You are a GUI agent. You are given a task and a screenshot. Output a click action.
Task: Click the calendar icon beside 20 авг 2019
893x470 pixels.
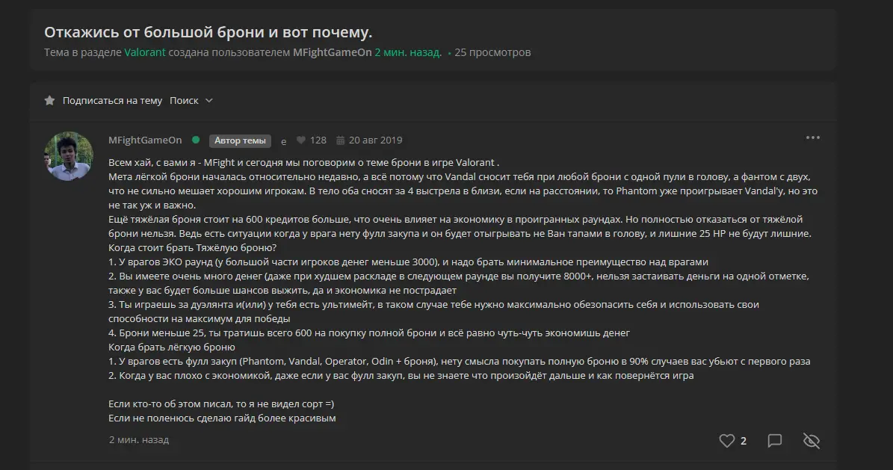tap(340, 140)
